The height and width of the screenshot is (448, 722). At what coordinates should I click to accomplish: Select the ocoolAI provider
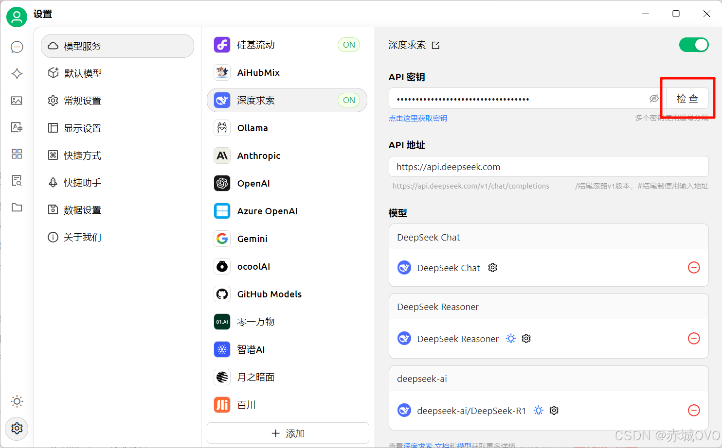coord(287,266)
